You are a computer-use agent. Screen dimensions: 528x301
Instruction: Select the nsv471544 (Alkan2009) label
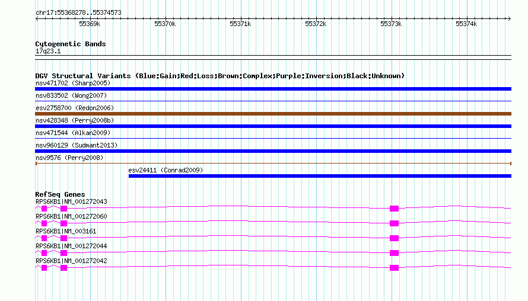click(x=73, y=133)
